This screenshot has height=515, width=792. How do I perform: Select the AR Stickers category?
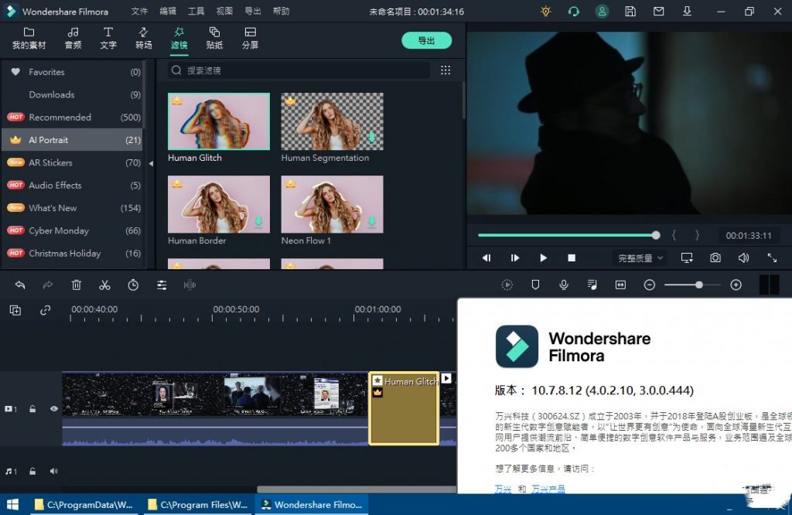[73, 162]
